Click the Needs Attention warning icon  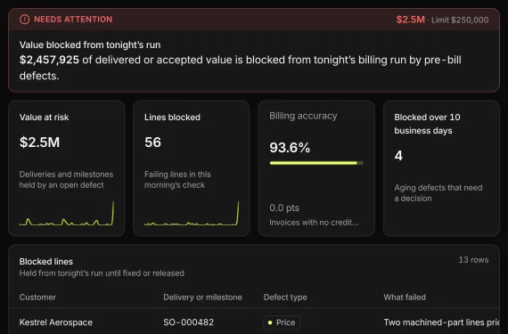point(25,20)
